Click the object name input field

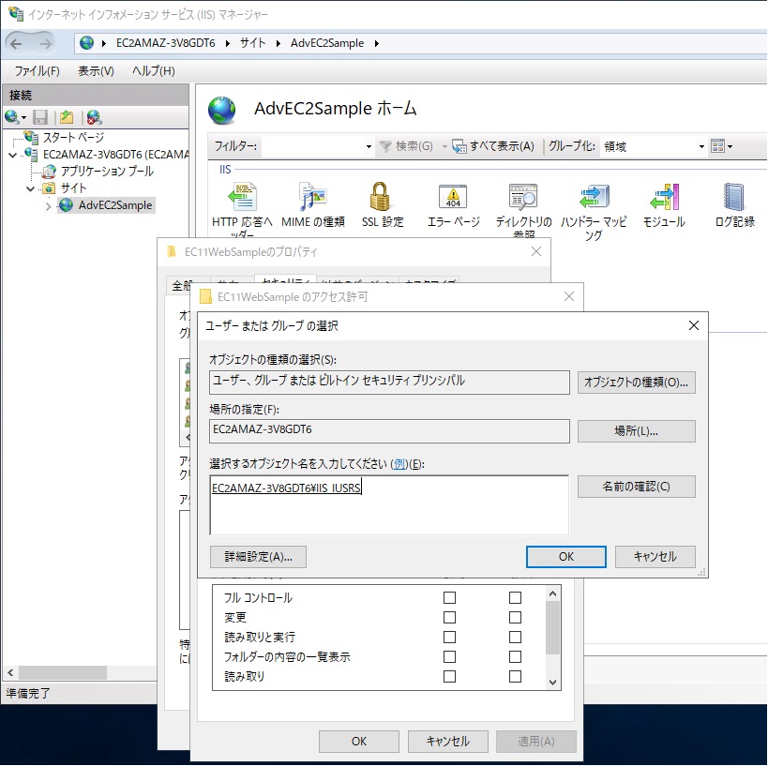(389, 505)
